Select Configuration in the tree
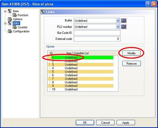 click(21, 31)
